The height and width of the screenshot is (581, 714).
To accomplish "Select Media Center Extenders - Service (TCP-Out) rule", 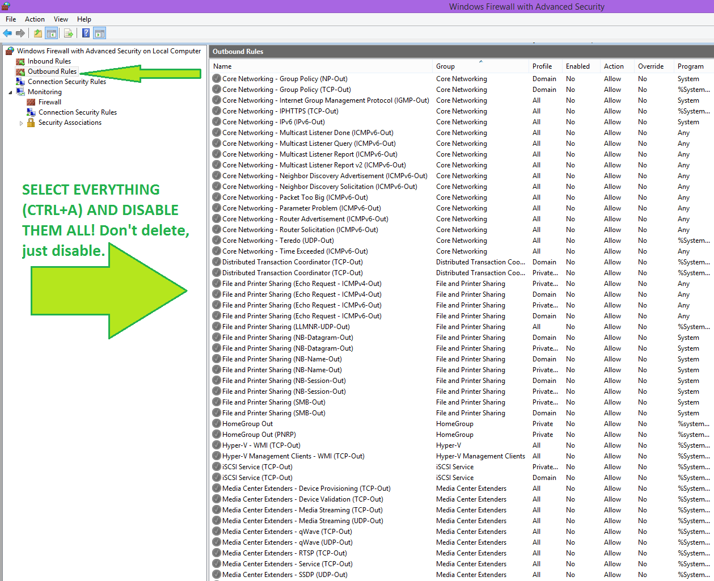I will pyautogui.click(x=288, y=564).
